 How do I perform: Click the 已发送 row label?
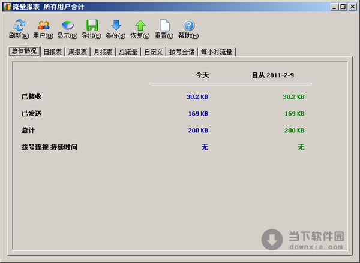[31, 113]
